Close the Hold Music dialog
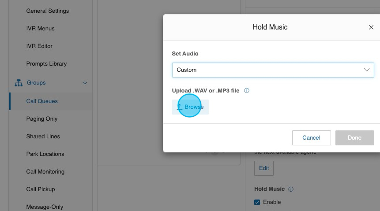 click(x=371, y=27)
